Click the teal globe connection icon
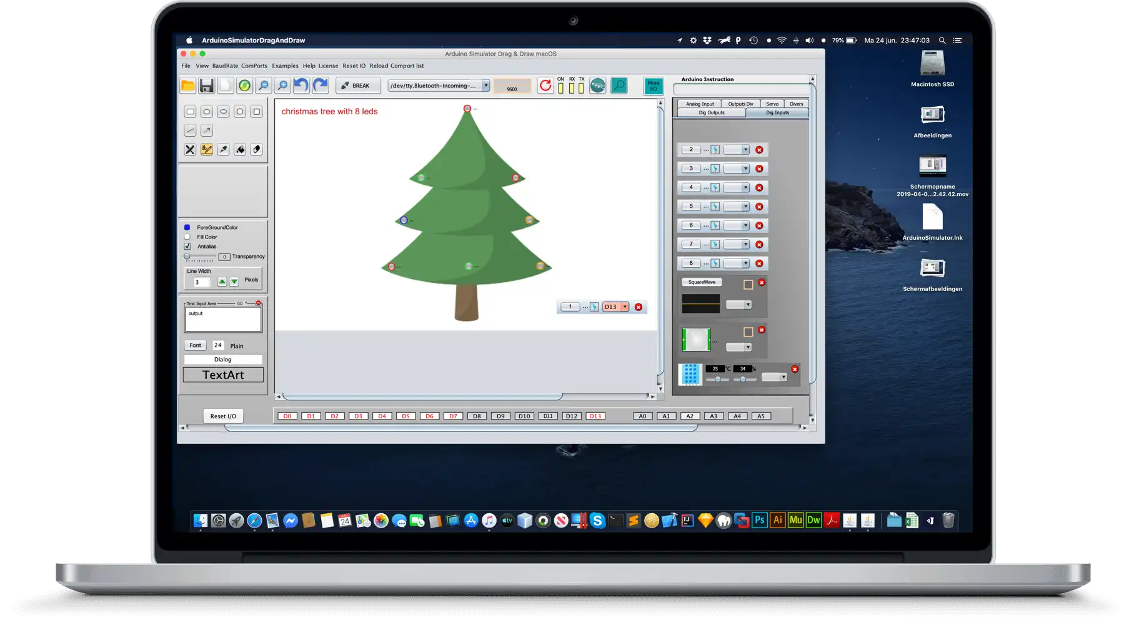Viewport: 1129px width, 620px height. click(x=598, y=86)
